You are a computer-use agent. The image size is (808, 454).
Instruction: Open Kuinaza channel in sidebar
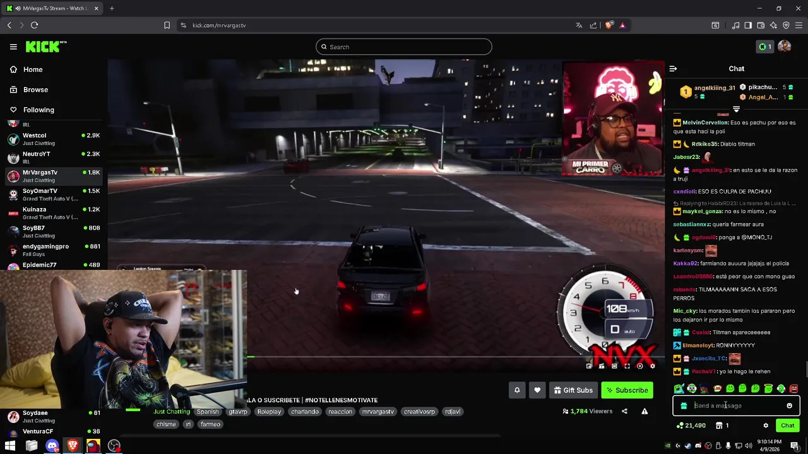54,213
